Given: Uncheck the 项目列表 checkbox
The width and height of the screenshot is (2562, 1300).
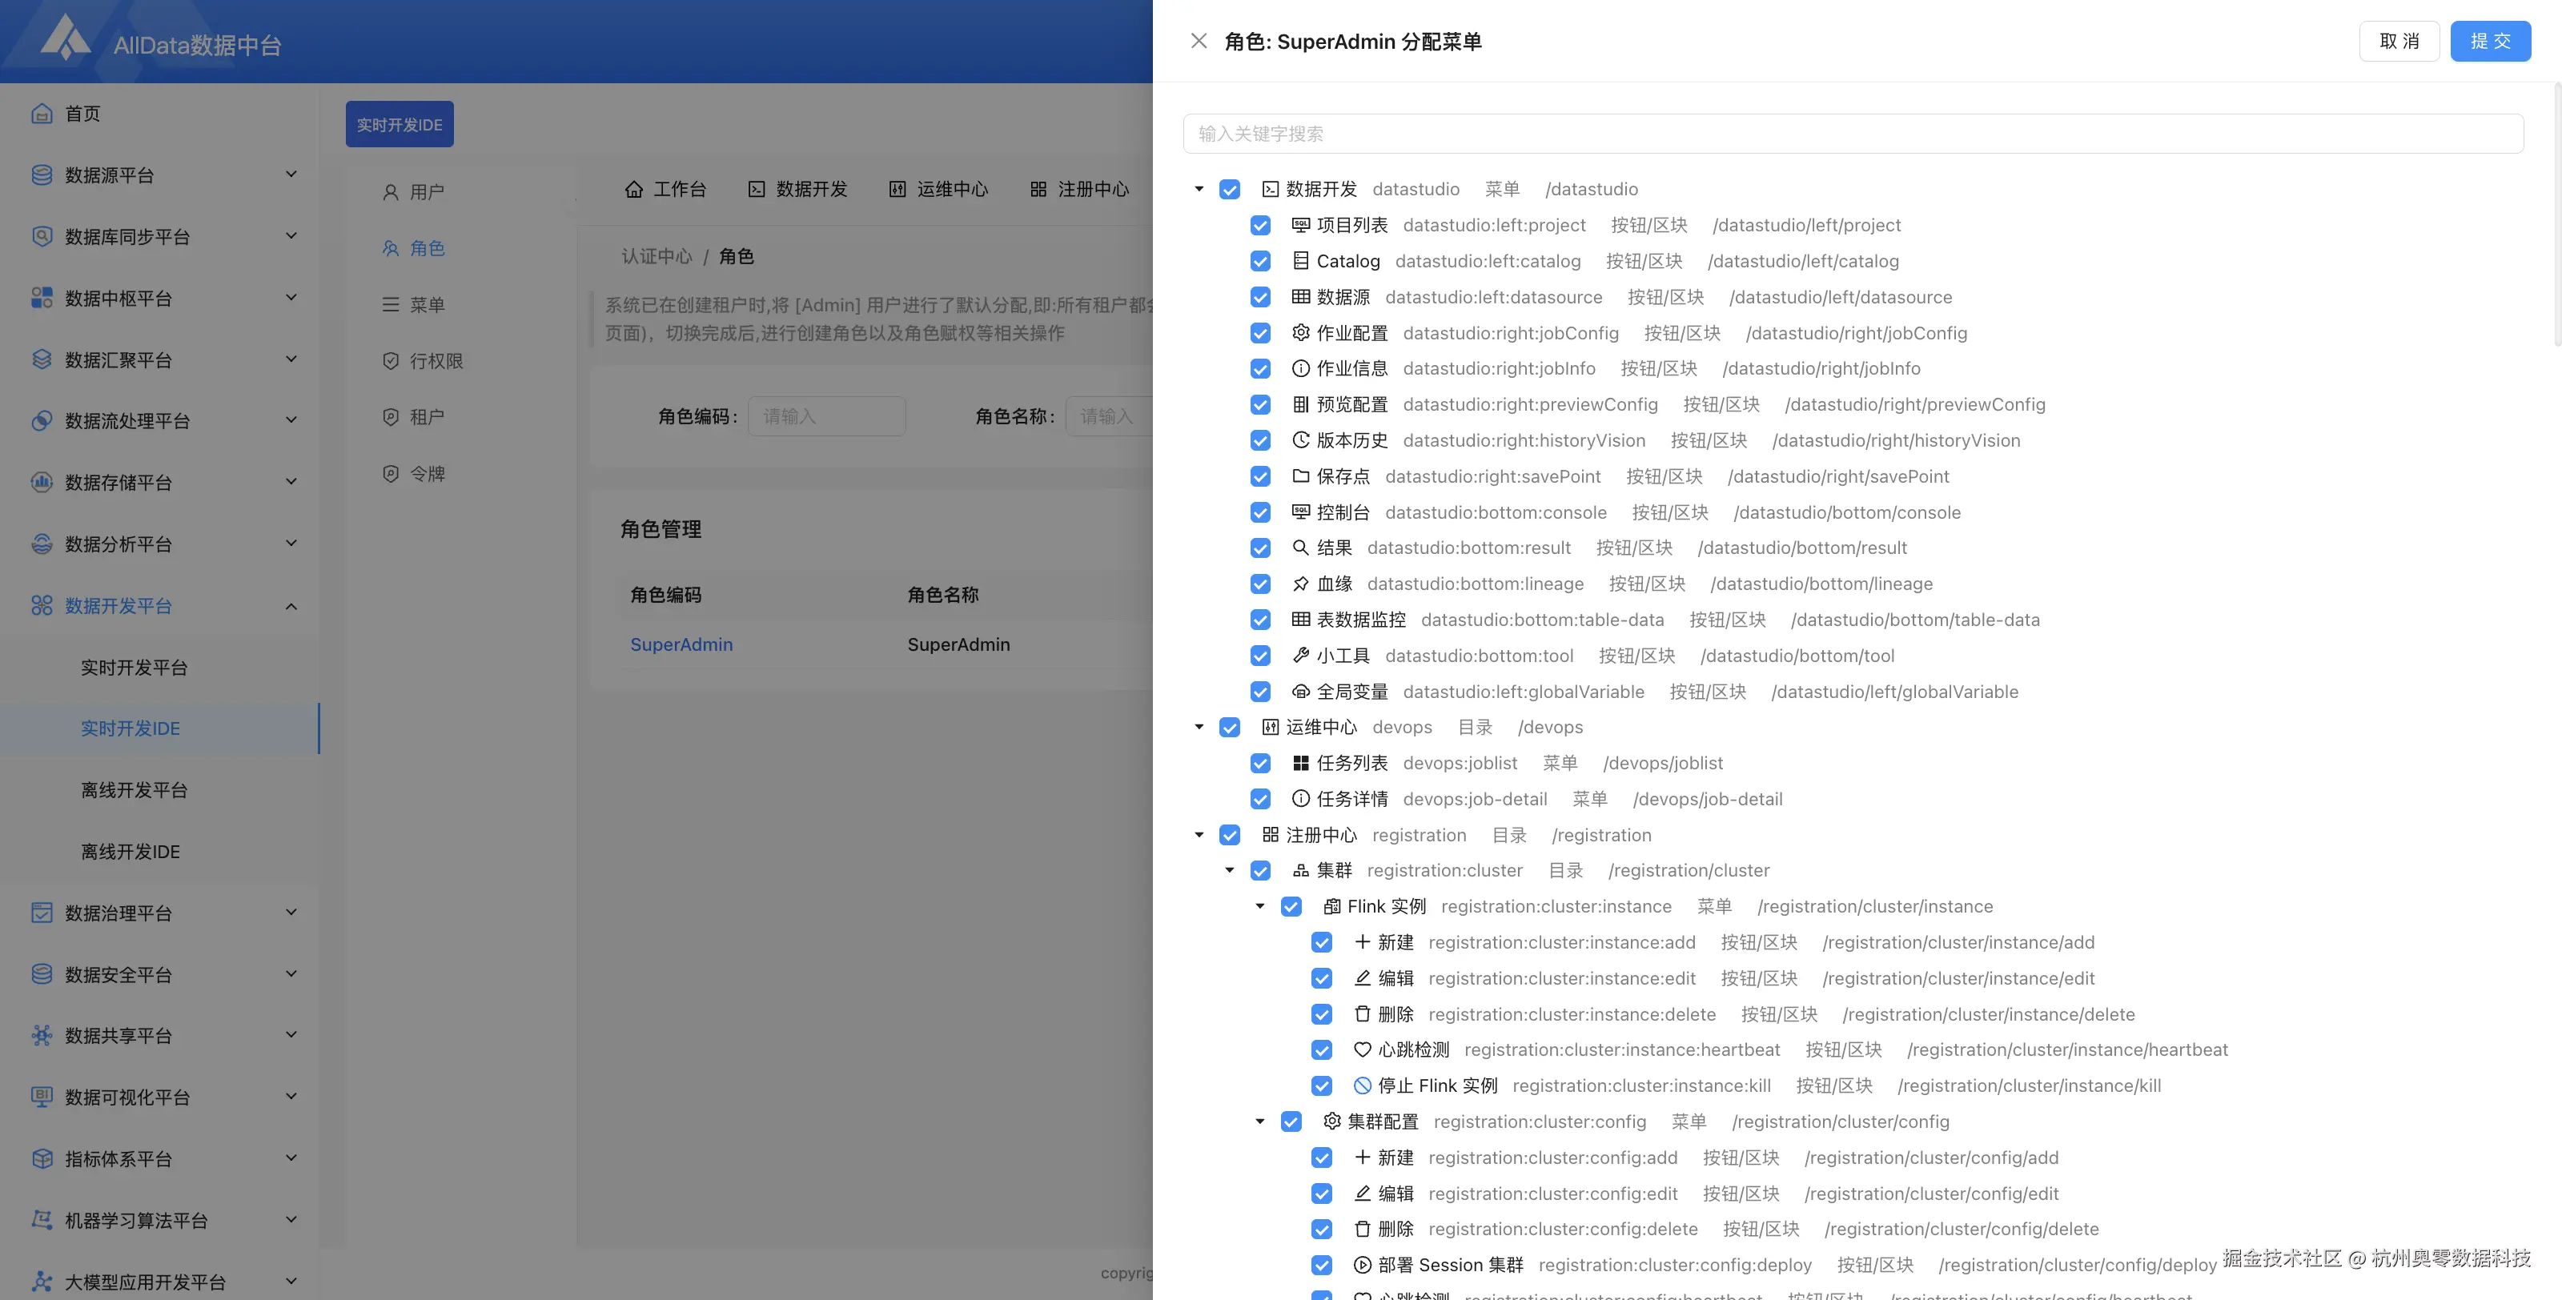Looking at the screenshot, I should (1260, 226).
